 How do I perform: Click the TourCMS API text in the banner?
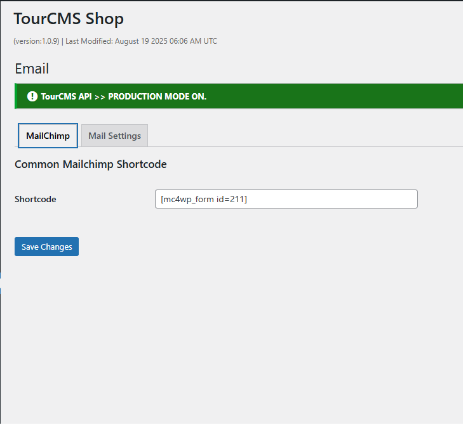pyautogui.click(x=66, y=97)
